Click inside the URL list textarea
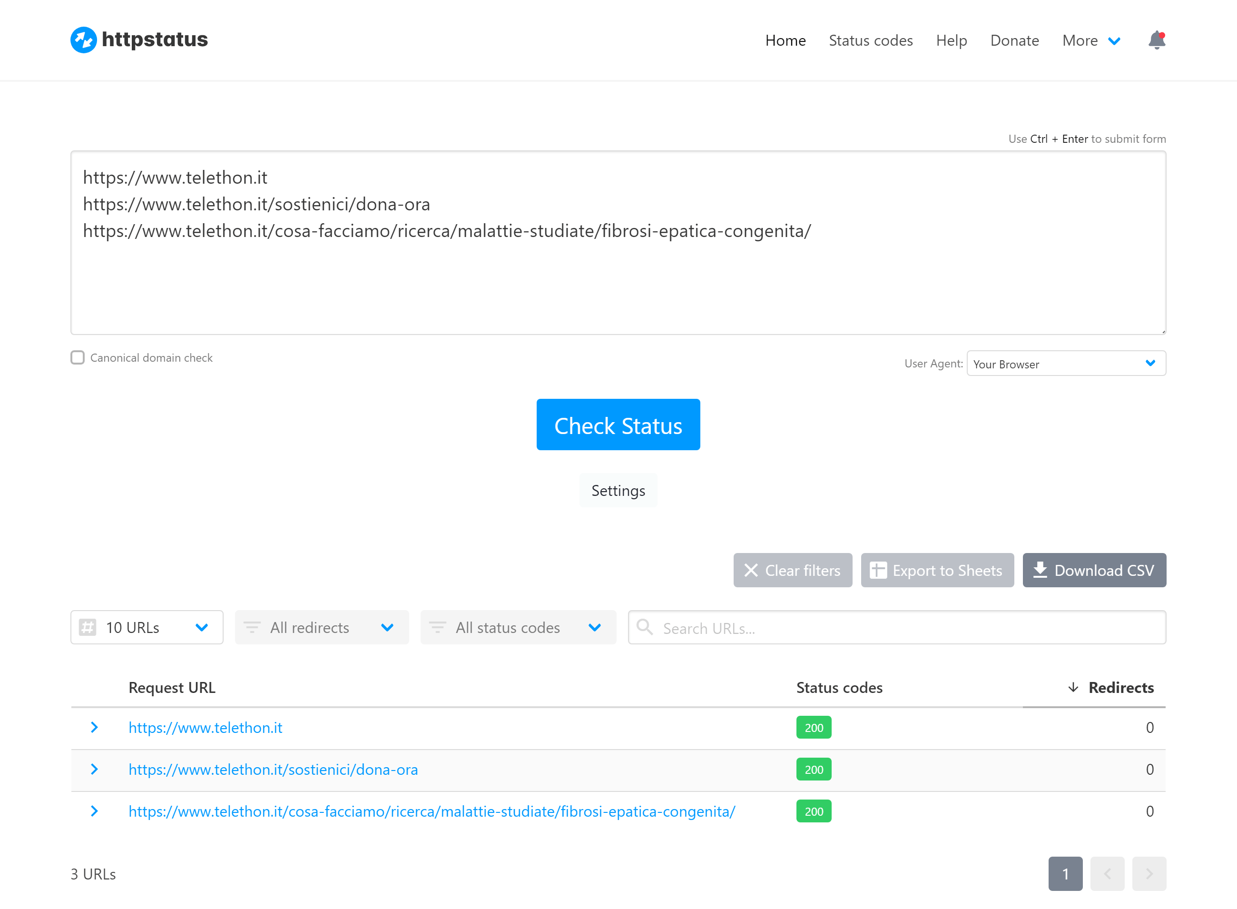The width and height of the screenshot is (1237, 909). pyautogui.click(x=618, y=243)
